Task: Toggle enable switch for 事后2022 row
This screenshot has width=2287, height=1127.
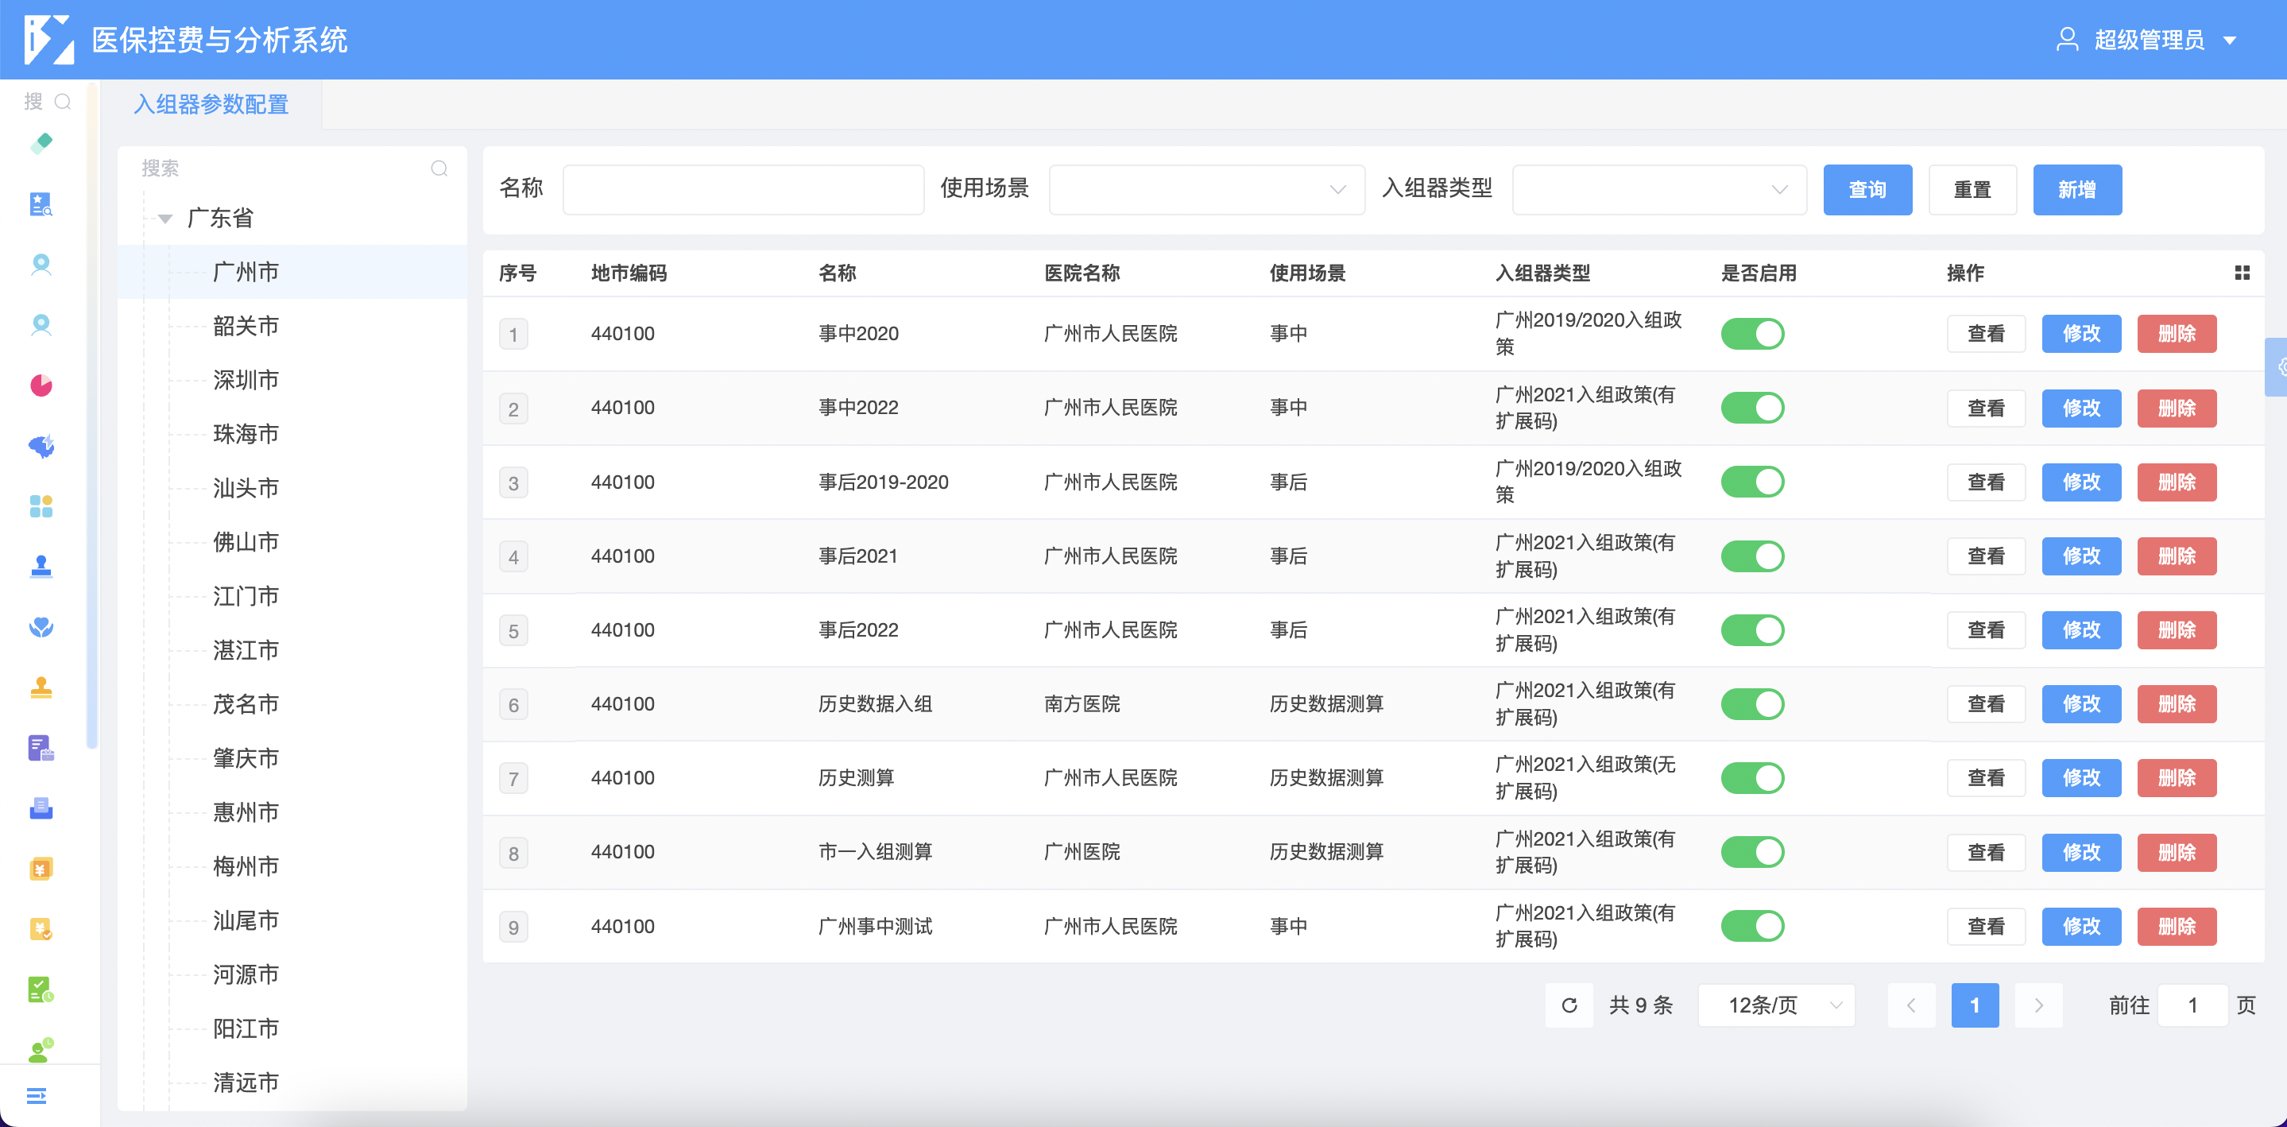Action: tap(1752, 629)
